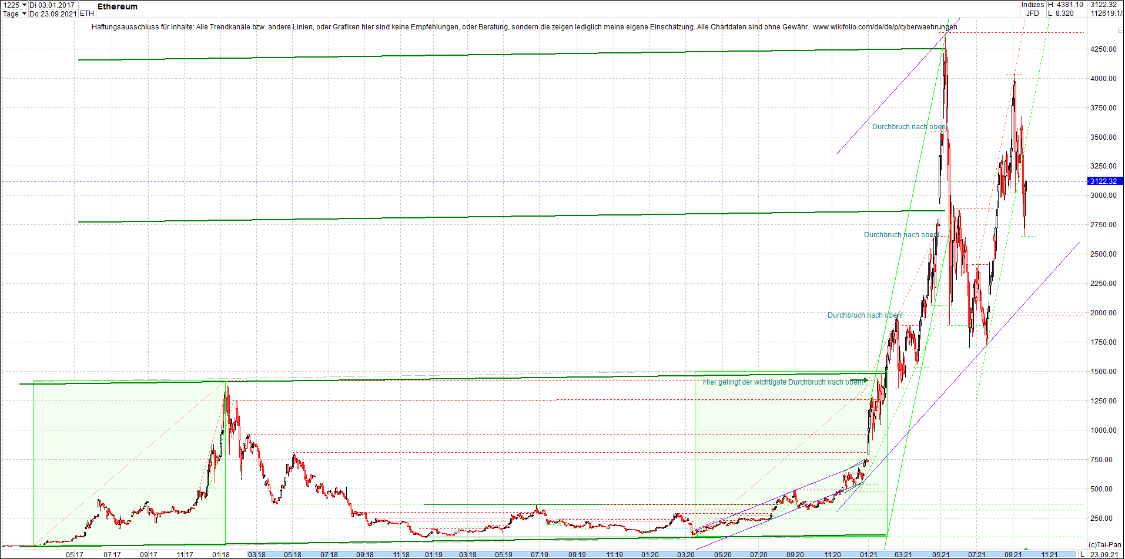Click the high value H: 4381.10
The width and height of the screenshot is (1125, 559).
[x=1065, y=5]
